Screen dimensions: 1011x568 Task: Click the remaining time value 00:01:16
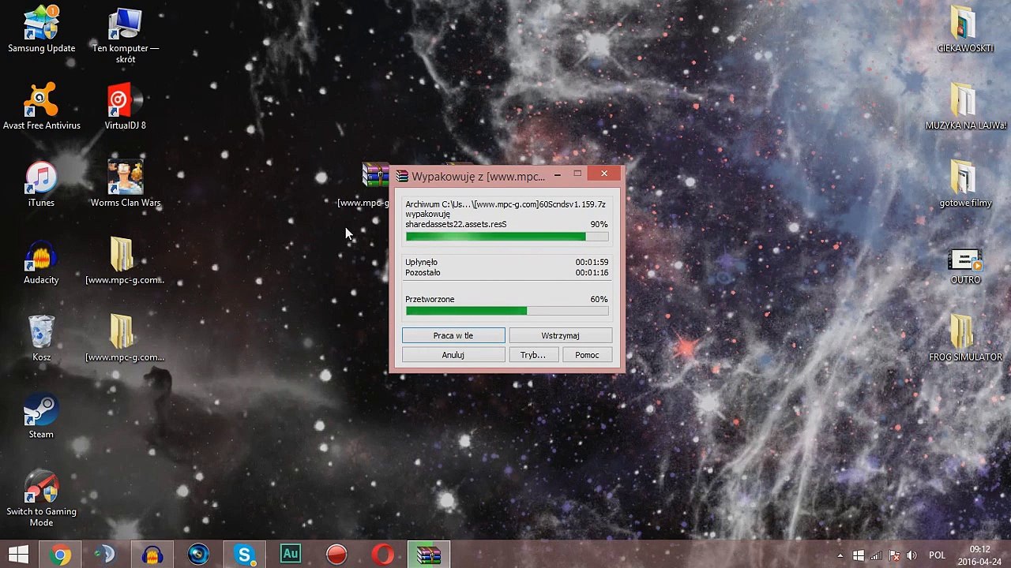(x=592, y=273)
